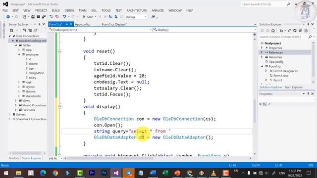Click the Navigate Backward toolbar button

(x=8, y=17)
